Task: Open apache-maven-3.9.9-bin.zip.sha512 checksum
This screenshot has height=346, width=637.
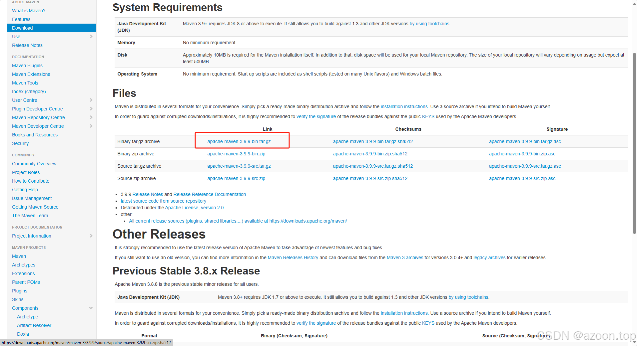Action: click(370, 154)
